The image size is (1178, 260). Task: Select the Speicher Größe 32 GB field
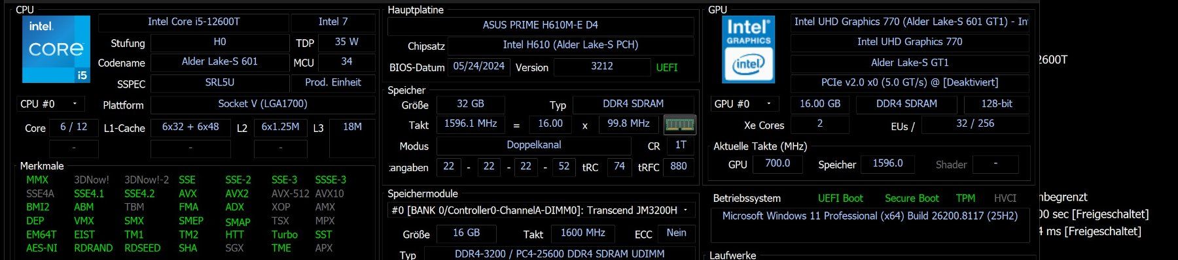(x=471, y=104)
